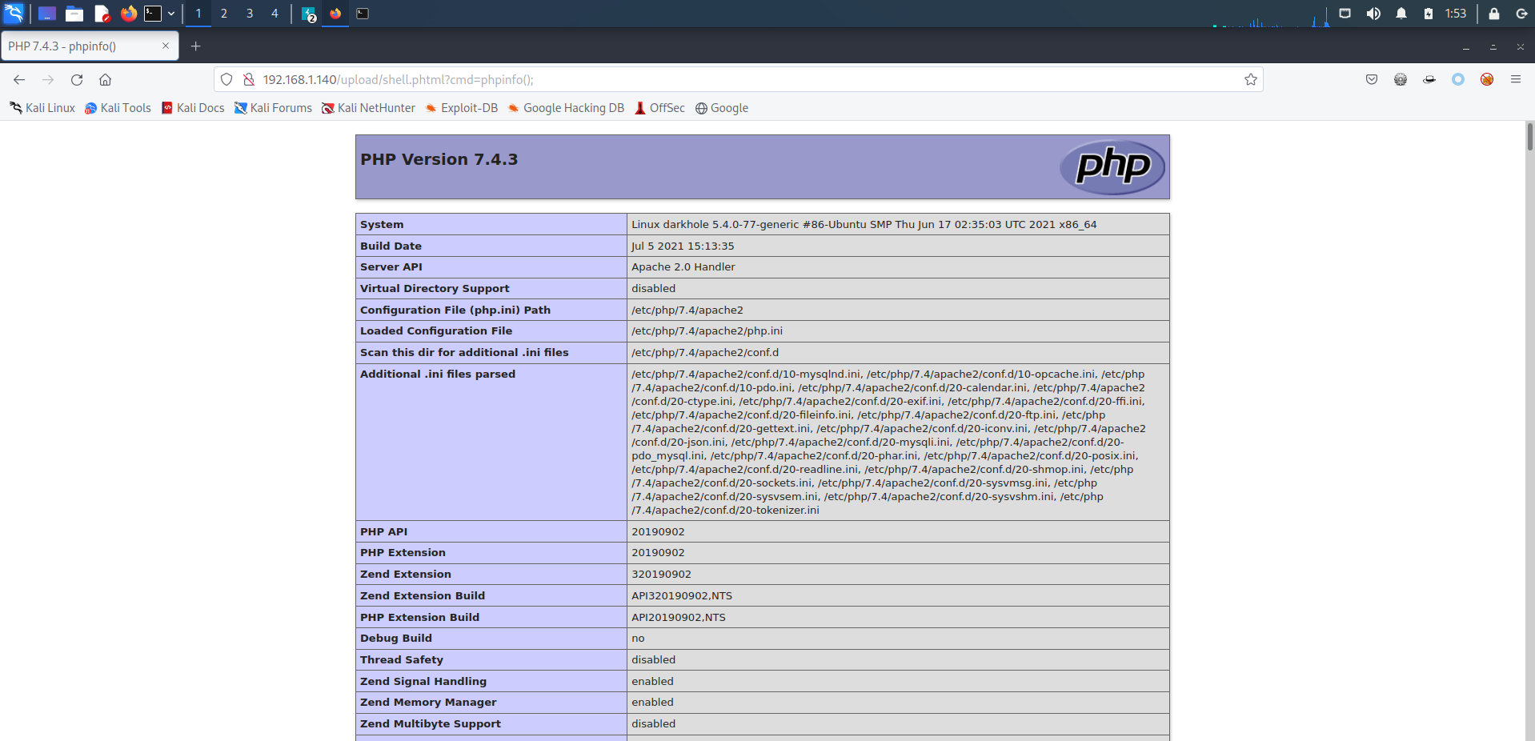Click 'Jul 5 2021 15:13:35' build date
The image size is (1535, 741).
click(x=682, y=246)
